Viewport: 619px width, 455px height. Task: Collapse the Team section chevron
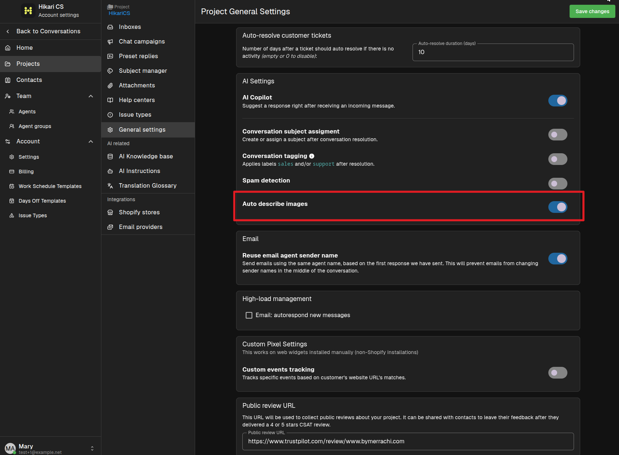pyautogui.click(x=91, y=96)
